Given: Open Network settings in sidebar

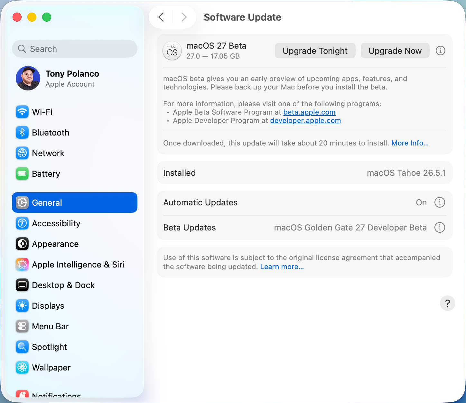Looking at the screenshot, I should pos(75,153).
